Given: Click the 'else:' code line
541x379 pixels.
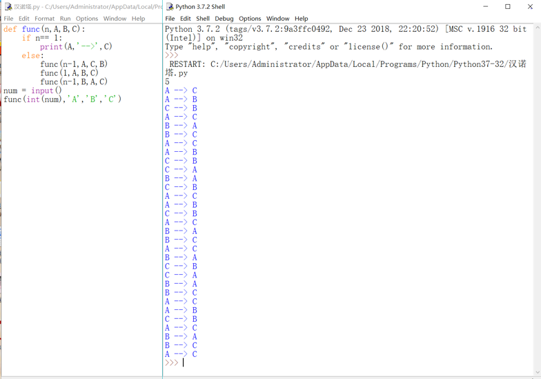Looking at the screenshot, I should (33, 55).
